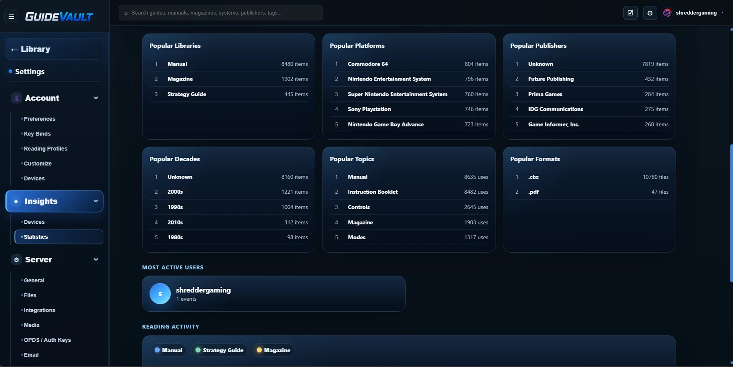The height and width of the screenshot is (367, 733).
Task: Click Instruction Booklet topic row
Action: (409, 192)
